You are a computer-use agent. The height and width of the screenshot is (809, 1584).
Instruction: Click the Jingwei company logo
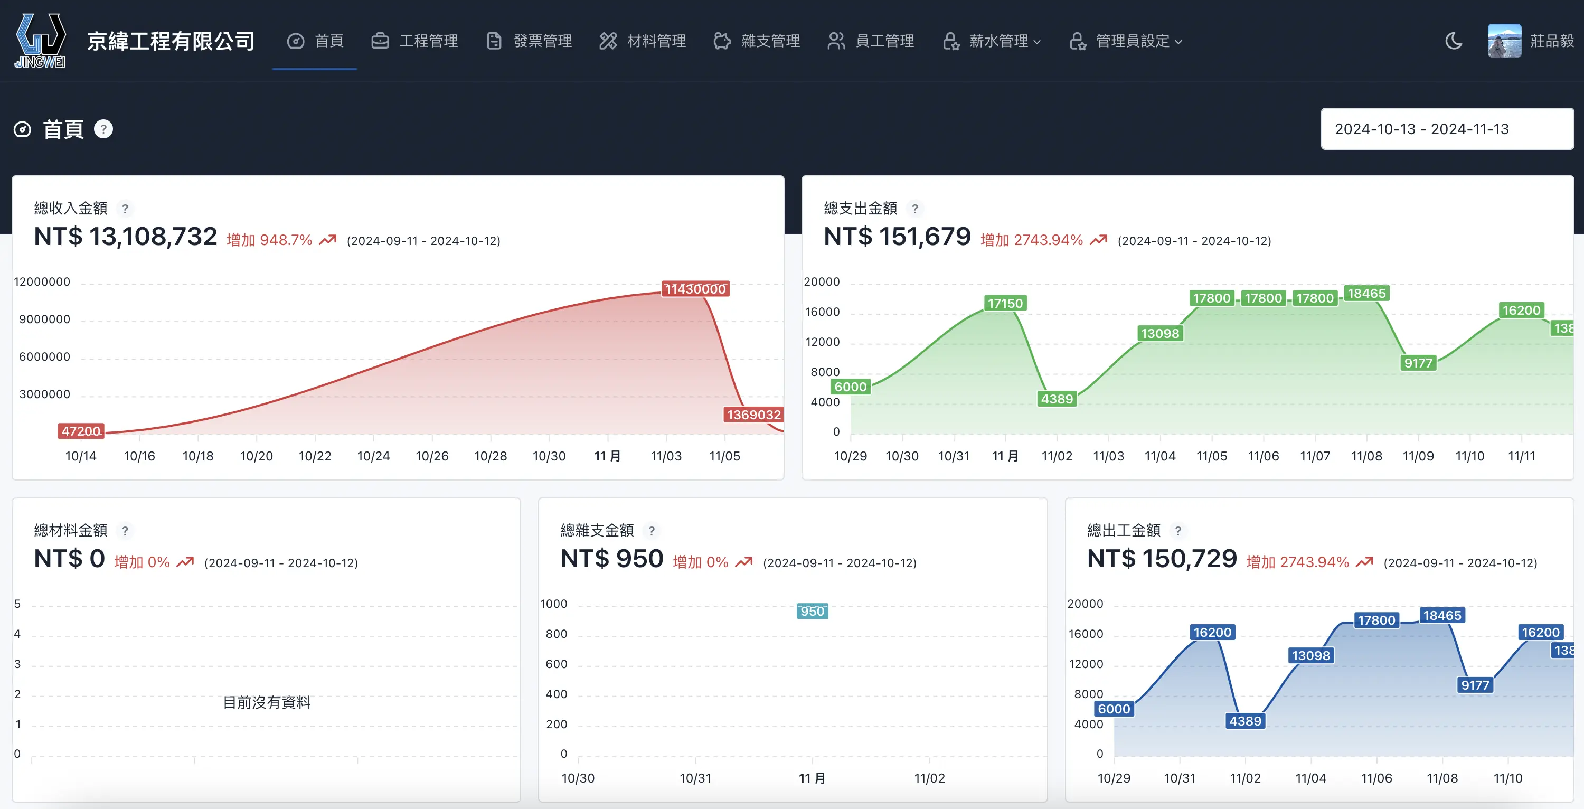coord(41,41)
